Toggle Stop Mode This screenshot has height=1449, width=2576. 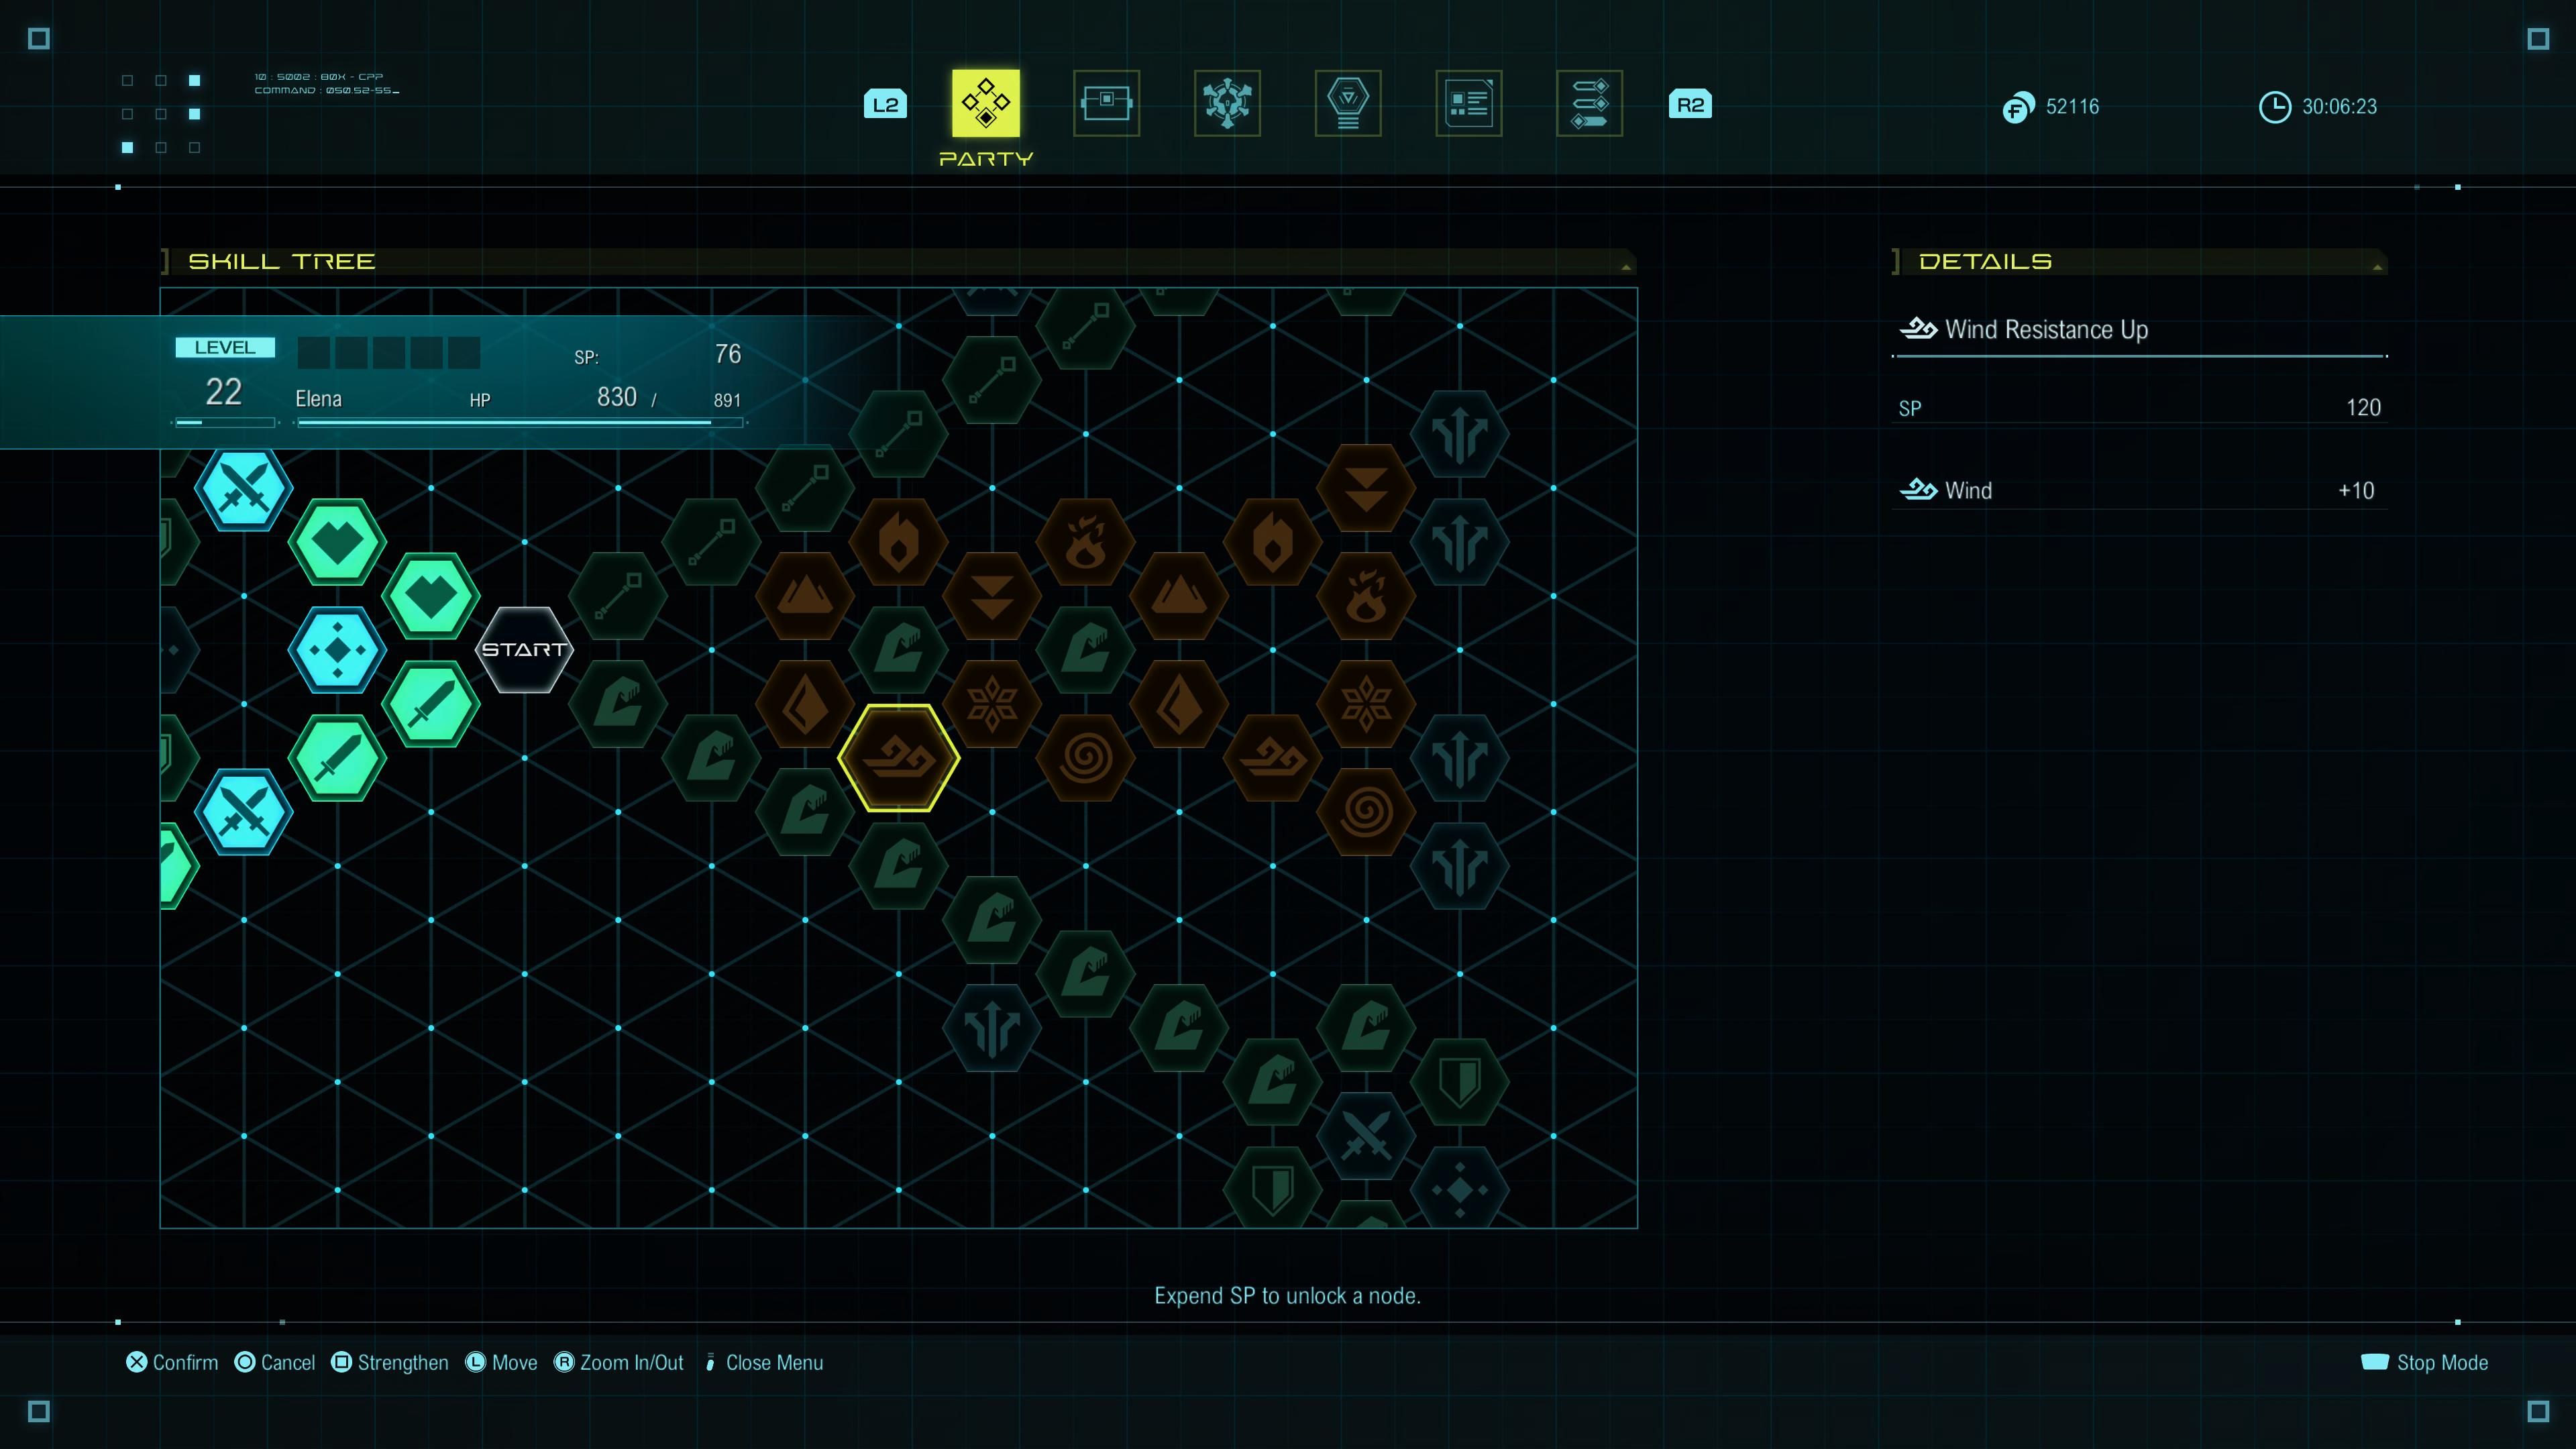(2425, 1362)
